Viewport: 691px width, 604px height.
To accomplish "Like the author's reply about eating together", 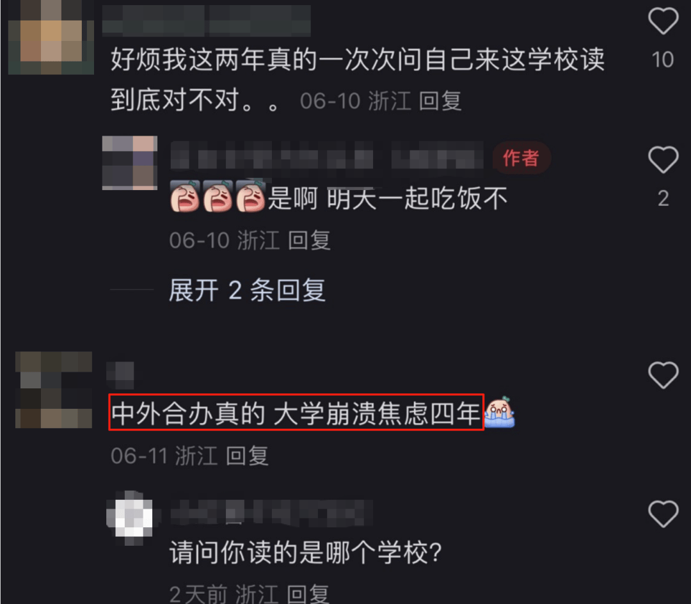I will [x=663, y=159].
